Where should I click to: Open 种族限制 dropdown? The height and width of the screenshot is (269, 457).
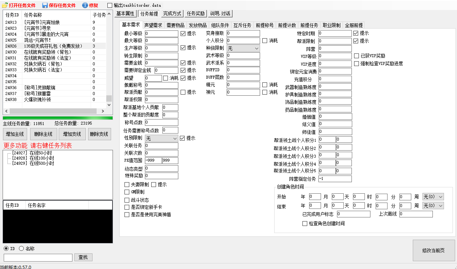(x=243, y=48)
